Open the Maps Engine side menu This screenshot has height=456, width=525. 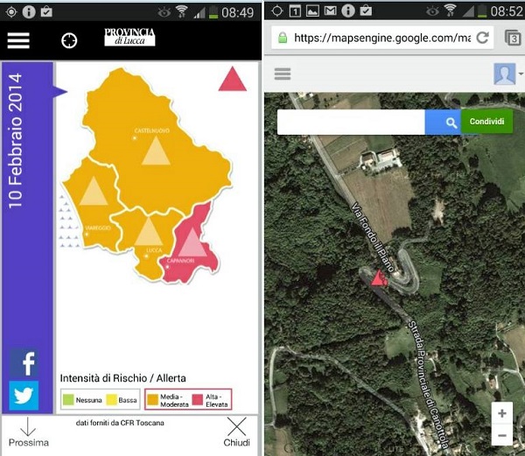click(283, 74)
